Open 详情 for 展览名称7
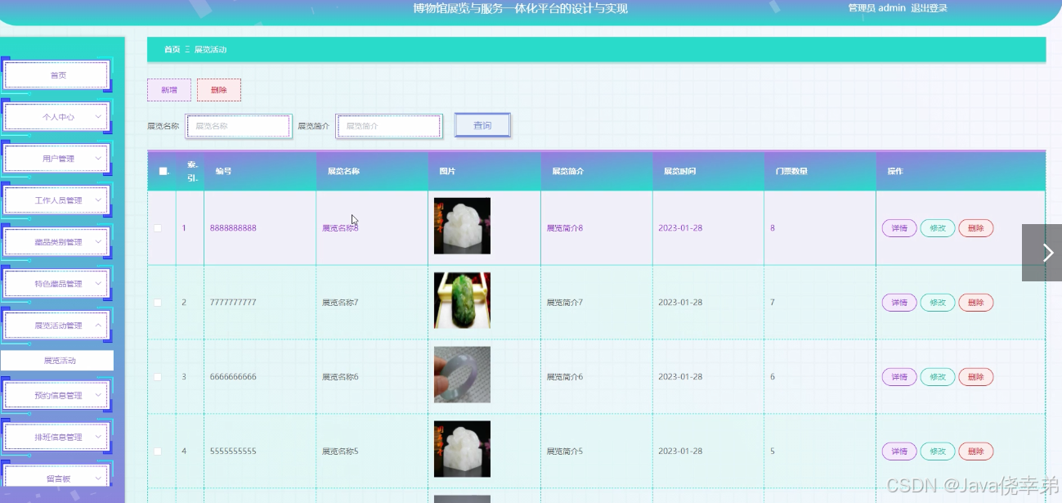 [899, 303]
